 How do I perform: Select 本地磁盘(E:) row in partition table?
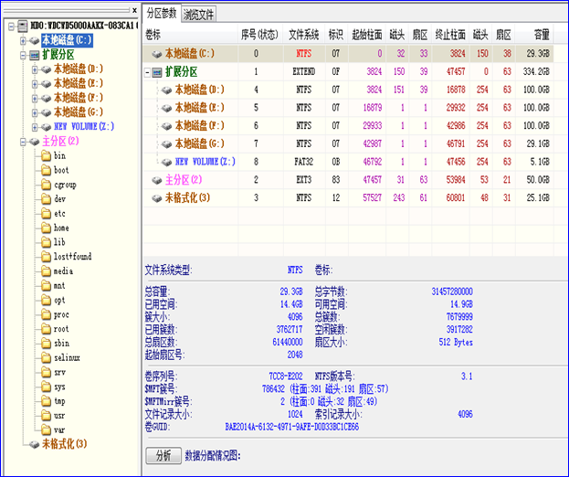[348, 108]
